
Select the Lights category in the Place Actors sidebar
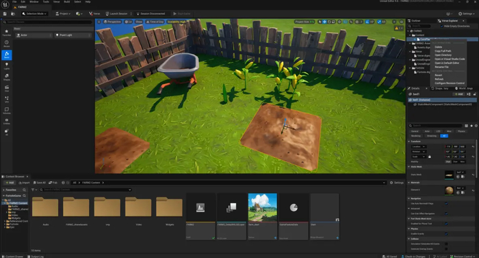[6, 66]
